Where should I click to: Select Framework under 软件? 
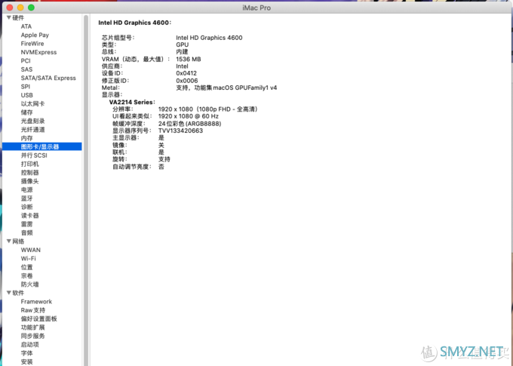[36, 302]
